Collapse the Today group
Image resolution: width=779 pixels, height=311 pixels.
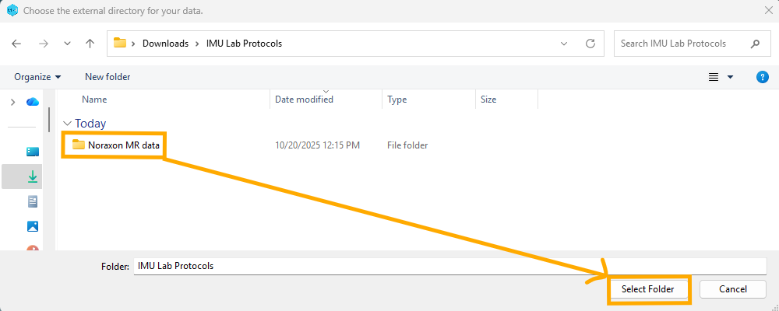click(67, 123)
